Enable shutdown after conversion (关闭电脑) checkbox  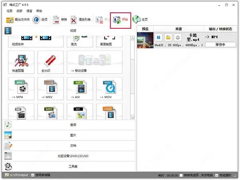pyautogui.click(x=182, y=176)
